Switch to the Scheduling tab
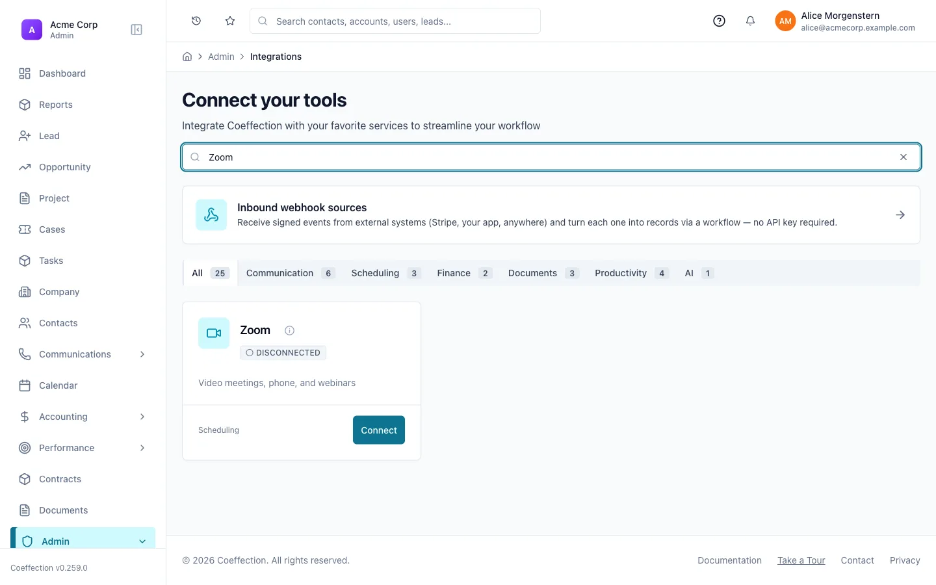The height and width of the screenshot is (585, 936). pos(386,273)
